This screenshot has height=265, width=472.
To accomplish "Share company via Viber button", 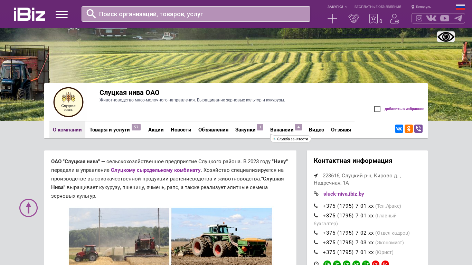I will pos(418,129).
